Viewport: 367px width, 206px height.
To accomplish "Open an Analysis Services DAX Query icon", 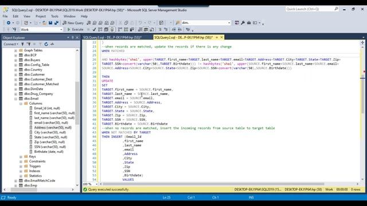I will click(x=112, y=23).
